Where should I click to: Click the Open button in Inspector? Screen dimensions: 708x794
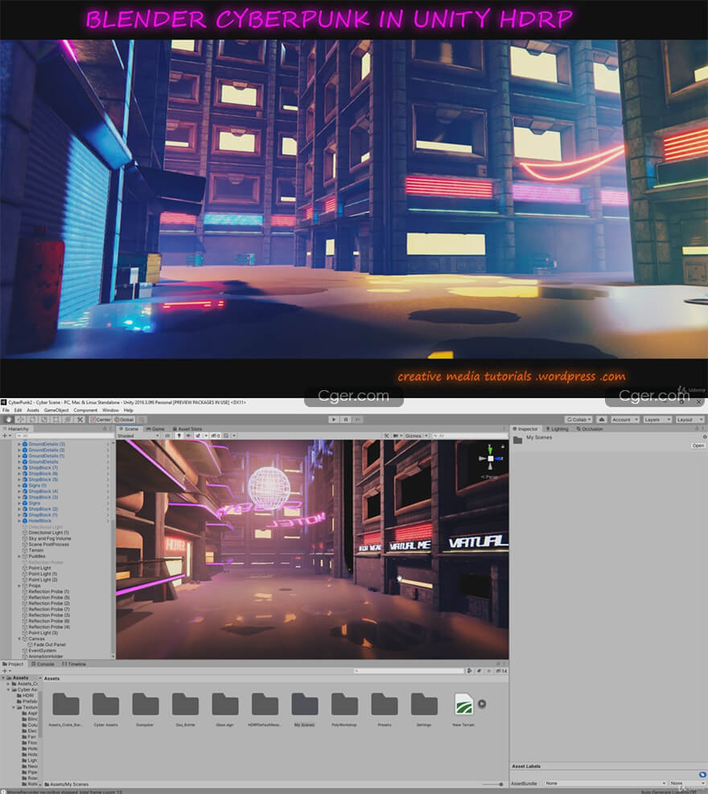(698, 446)
